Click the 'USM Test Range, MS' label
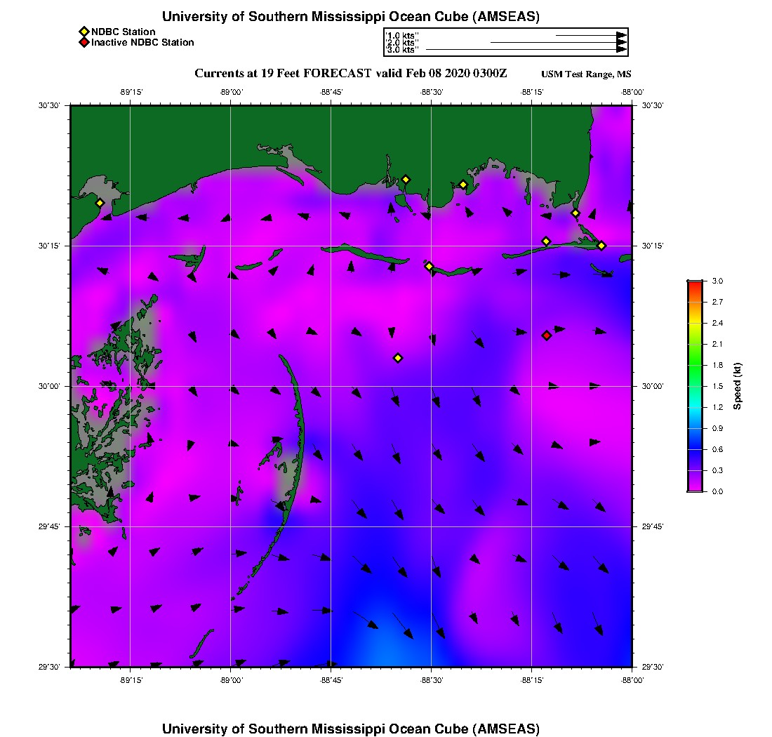The height and width of the screenshot is (737, 772). click(x=586, y=74)
